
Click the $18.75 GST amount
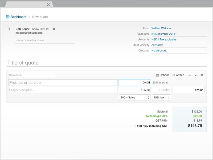pyautogui.click(x=198, y=121)
